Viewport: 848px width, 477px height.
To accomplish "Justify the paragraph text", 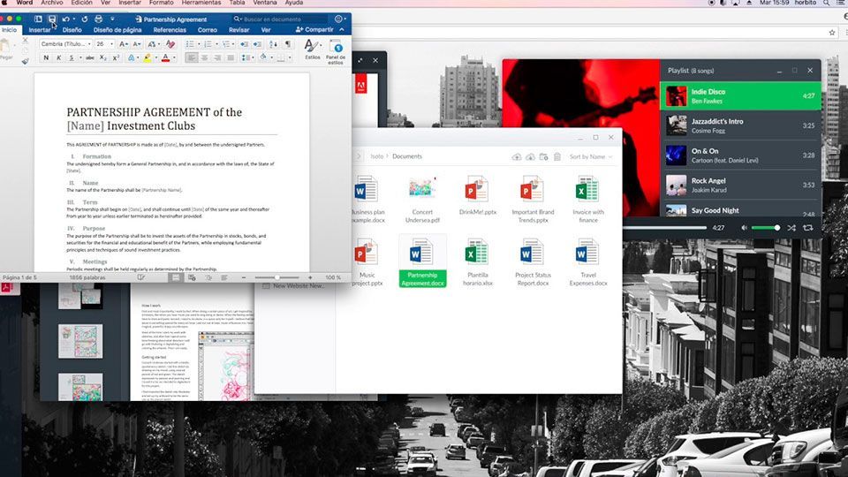I will tap(231, 58).
